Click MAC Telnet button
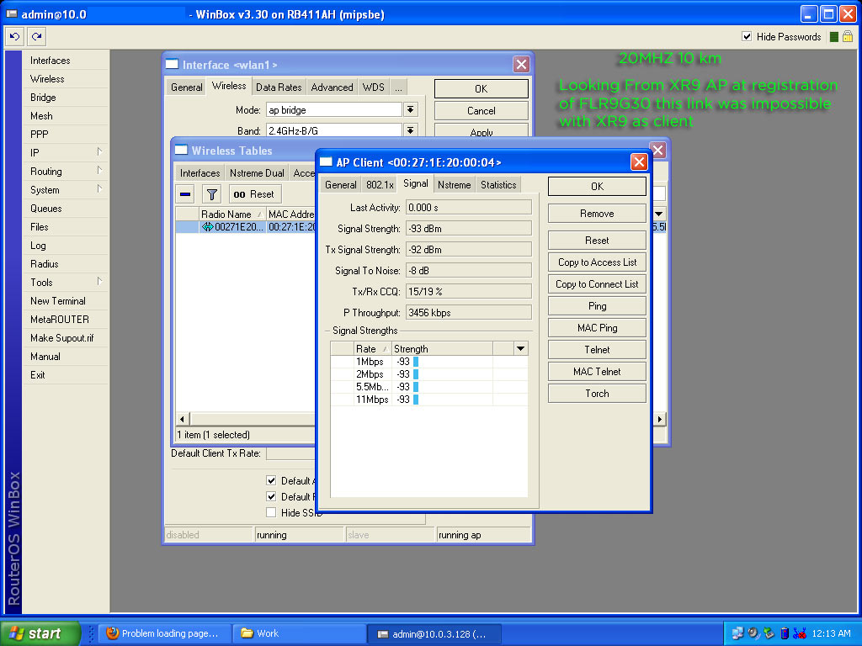This screenshot has height=646, width=862. 597,371
